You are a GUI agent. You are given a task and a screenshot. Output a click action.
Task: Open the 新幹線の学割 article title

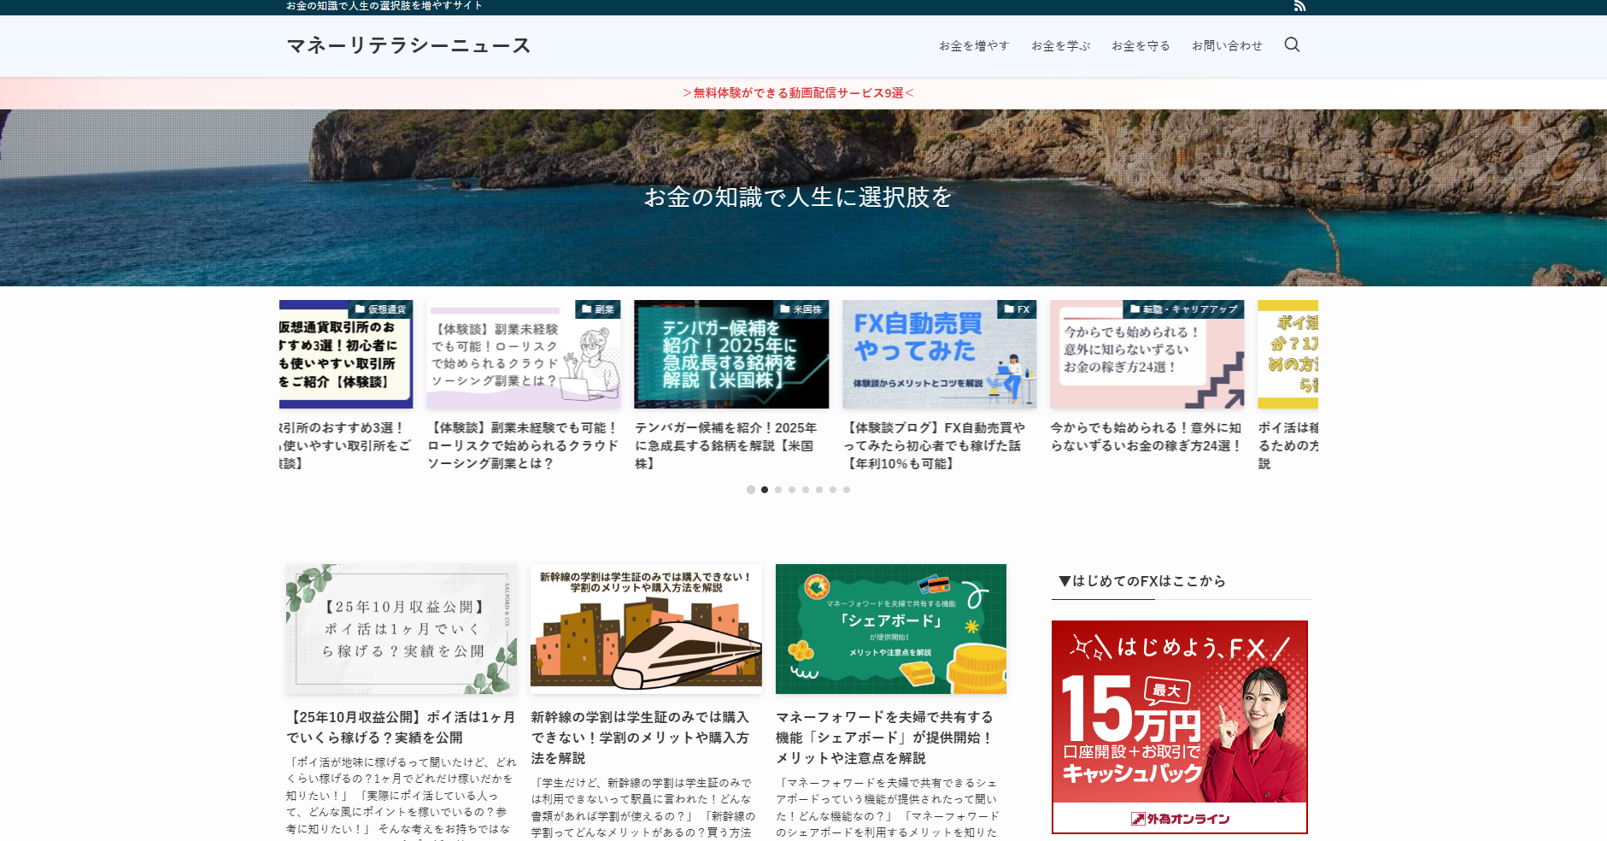pyautogui.click(x=640, y=737)
